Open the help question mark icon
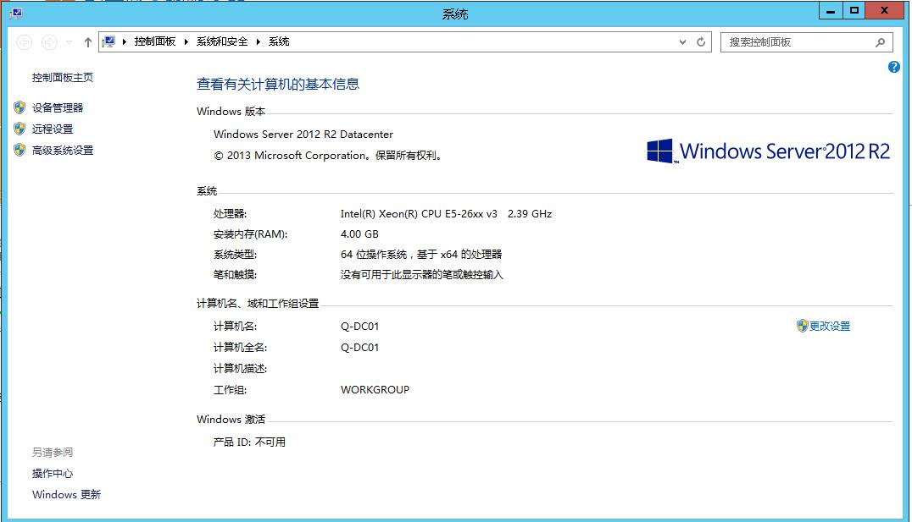 tap(894, 67)
